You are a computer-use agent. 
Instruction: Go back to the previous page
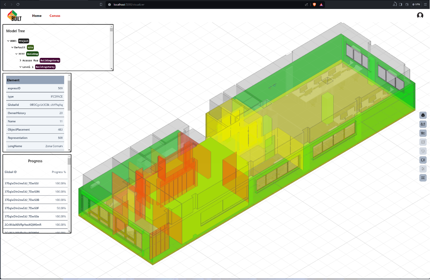click(5, 5)
